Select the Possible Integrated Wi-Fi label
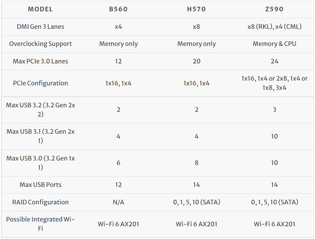The image size is (315, 239). click(x=40, y=224)
